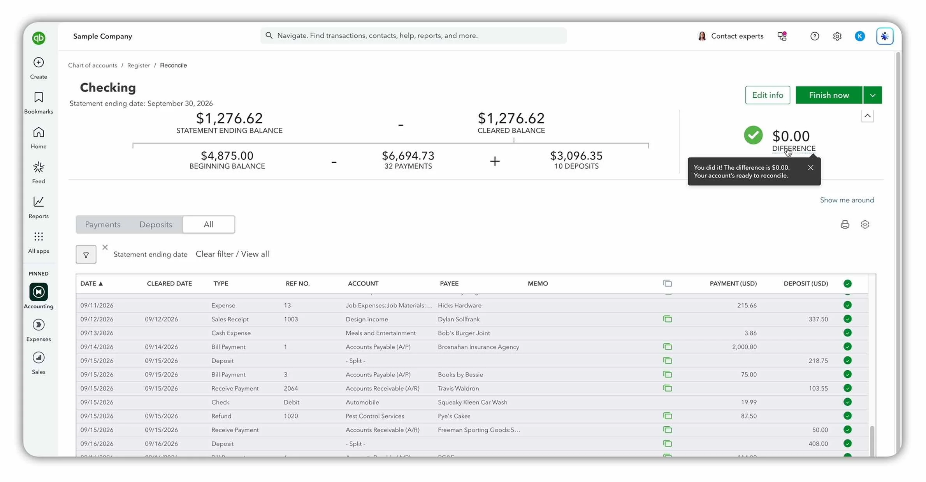Open the top bar settings gear
This screenshot has width=926, height=482.
pyautogui.click(x=837, y=36)
